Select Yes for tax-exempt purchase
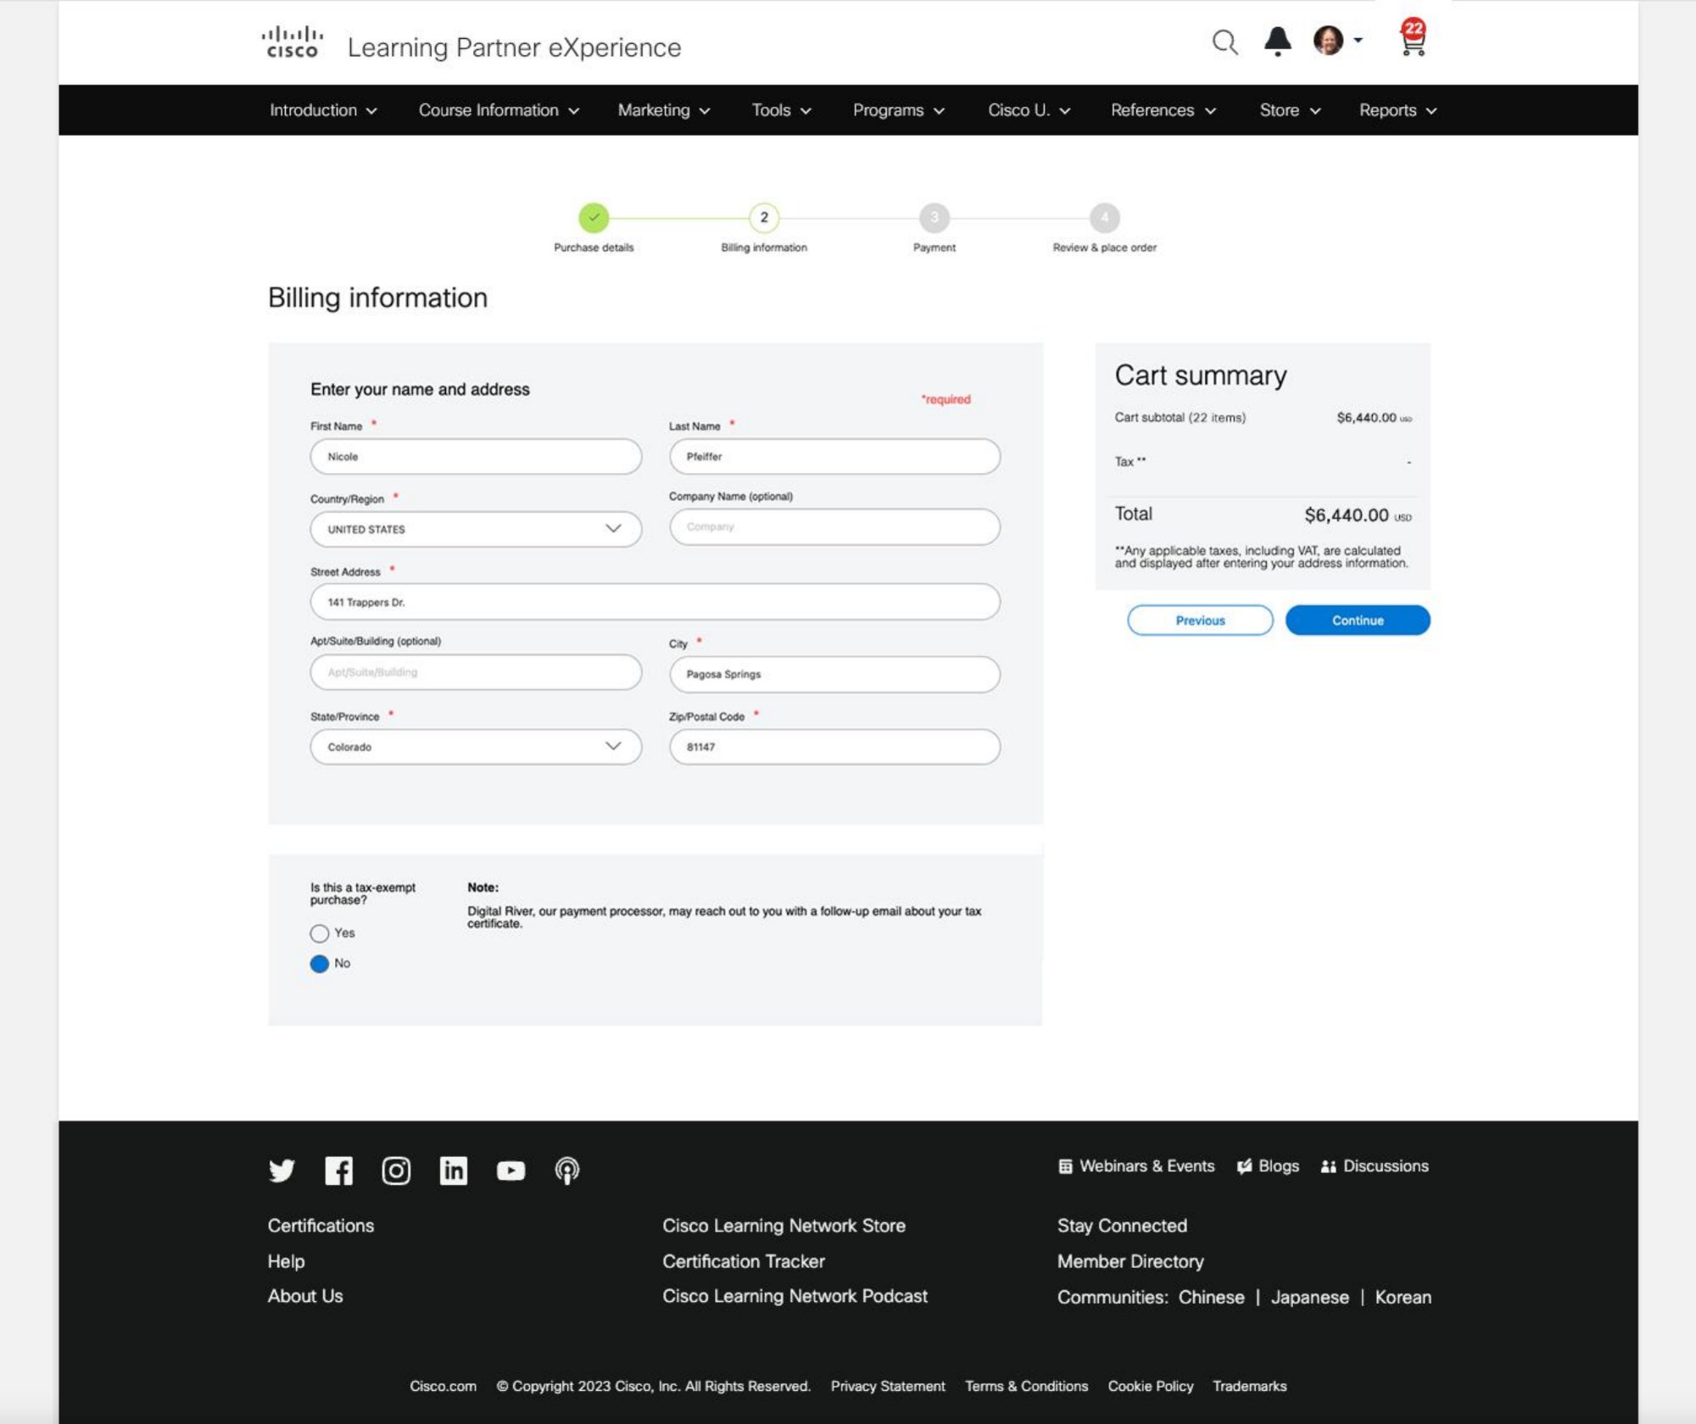This screenshot has height=1424, width=1696. [x=320, y=933]
